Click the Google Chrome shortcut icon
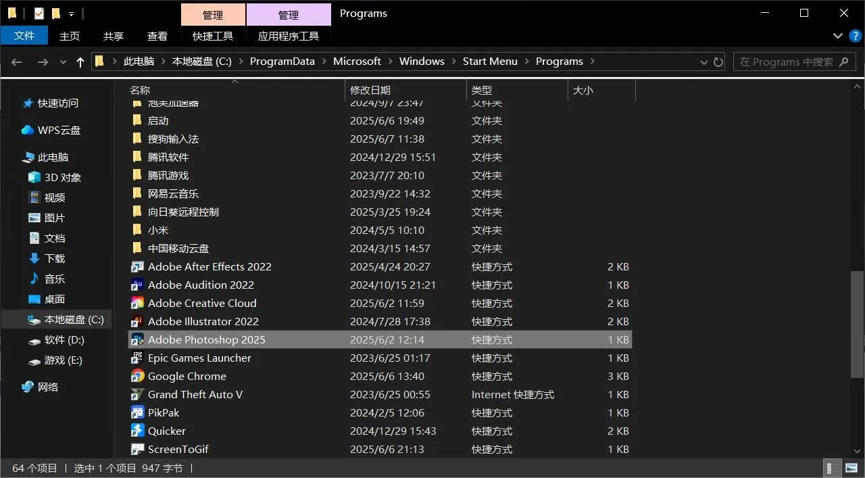Image resolution: width=865 pixels, height=478 pixels. pyautogui.click(x=137, y=377)
